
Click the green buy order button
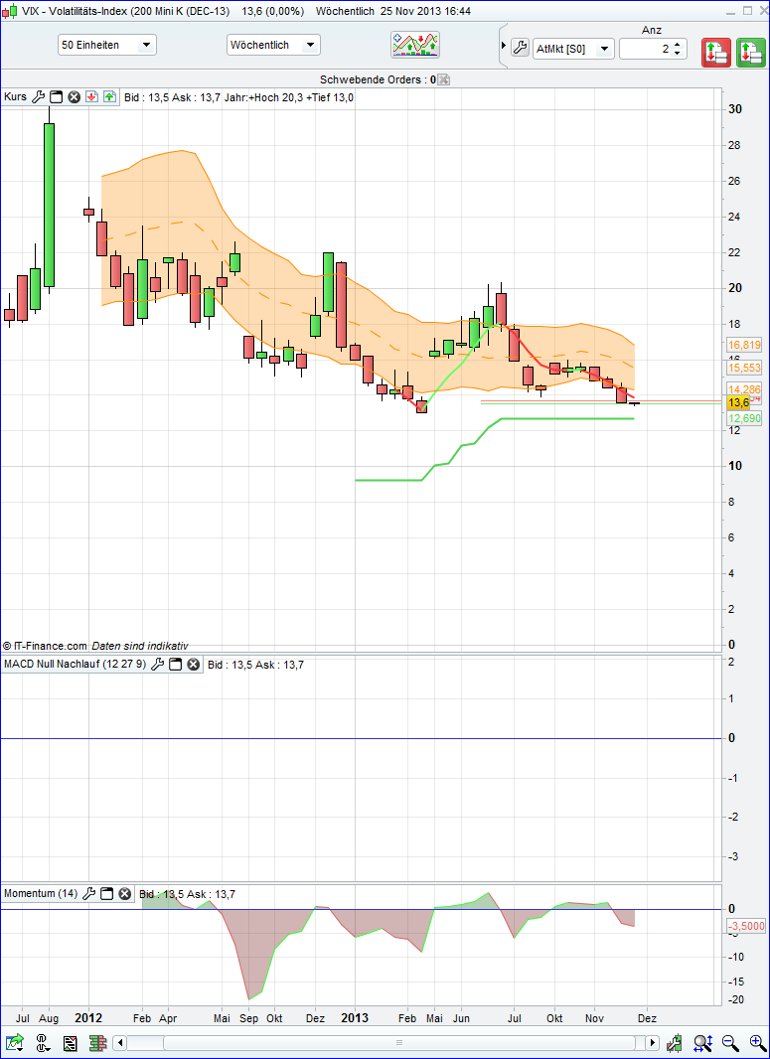[750, 52]
